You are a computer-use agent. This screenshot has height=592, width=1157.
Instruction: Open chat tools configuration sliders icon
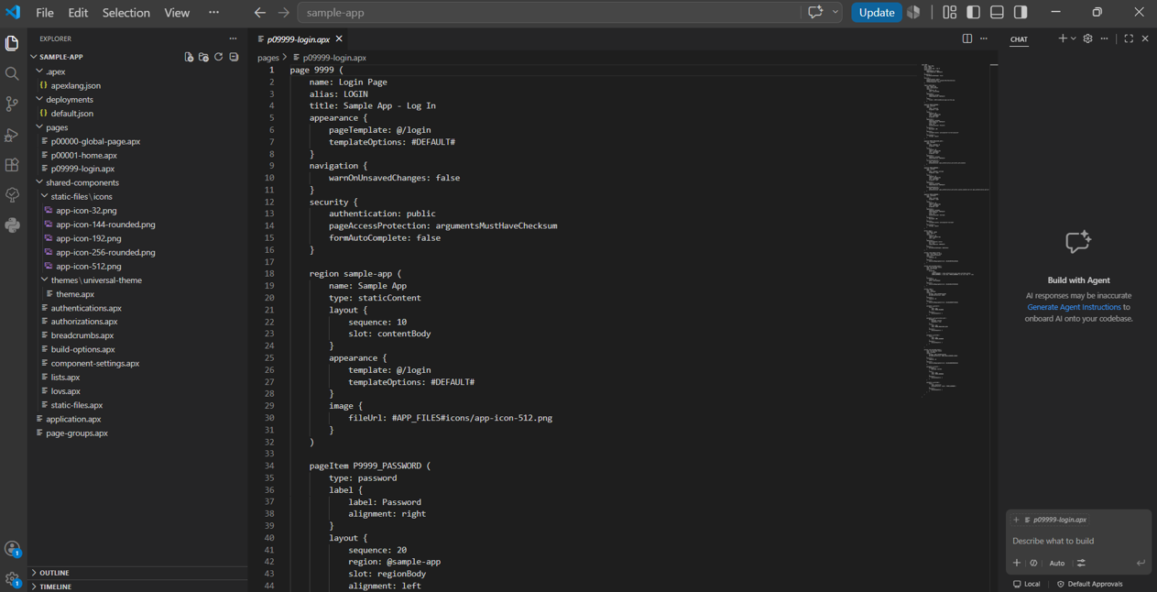(1081, 563)
